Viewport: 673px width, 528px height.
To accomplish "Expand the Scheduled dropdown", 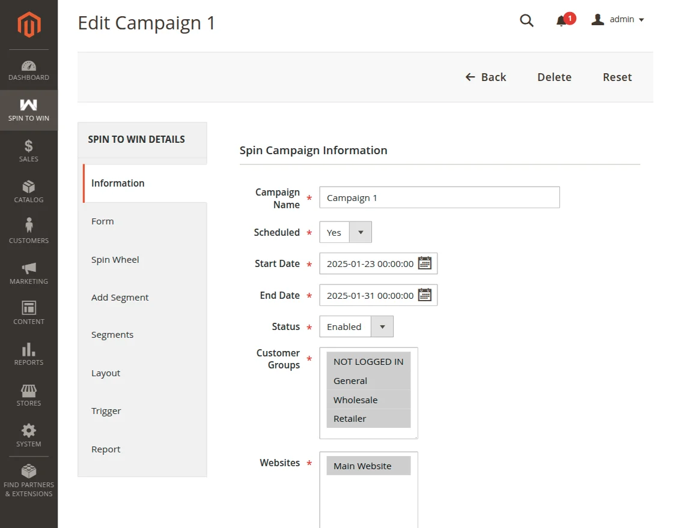I will coord(360,232).
